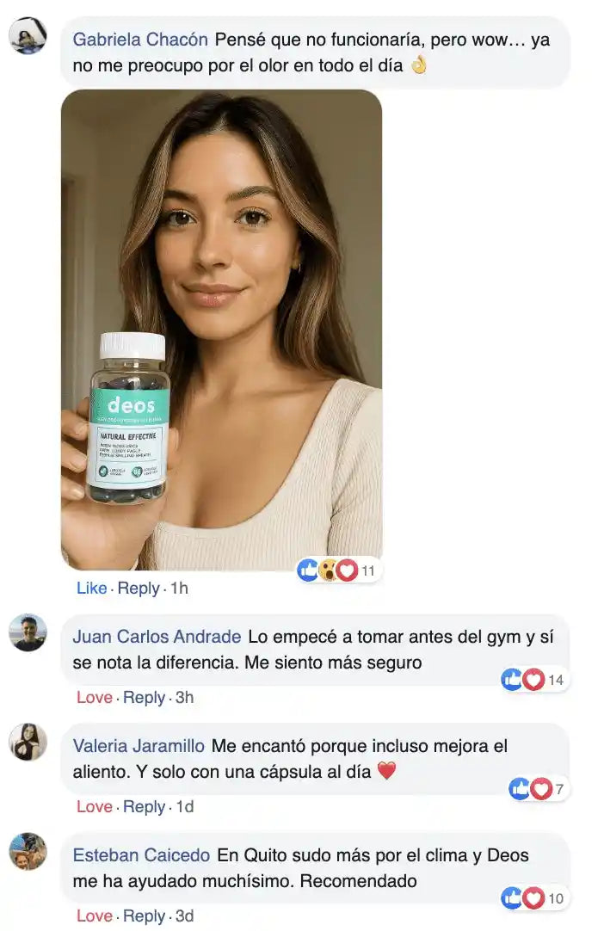604x931 pixels.
Task: Open the Gabriela Chacón name link
Action: (x=140, y=40)
